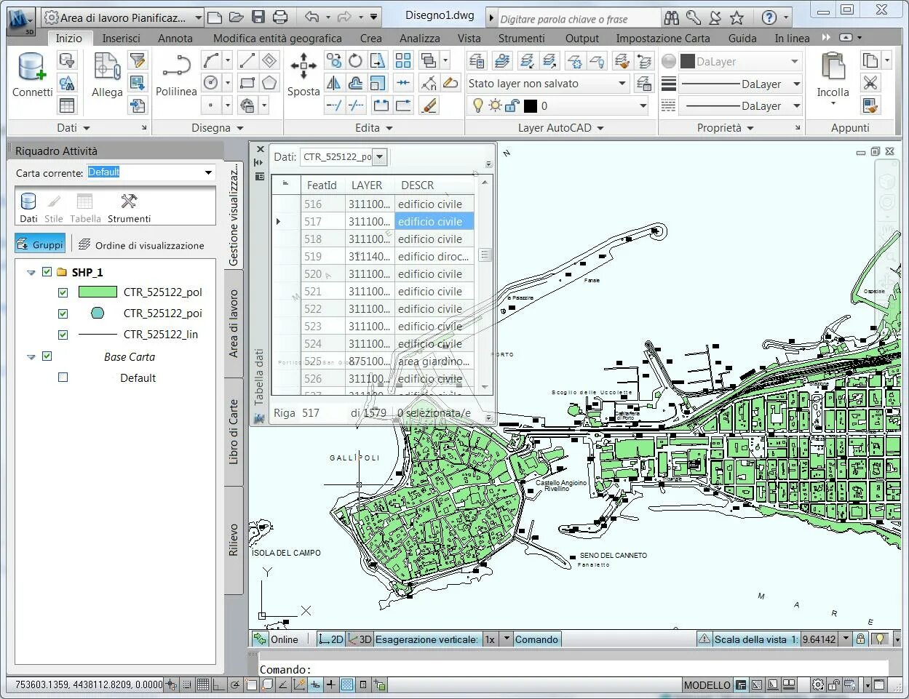
Task: Open the Analizza ribbon tab
Action: [419, 38]
